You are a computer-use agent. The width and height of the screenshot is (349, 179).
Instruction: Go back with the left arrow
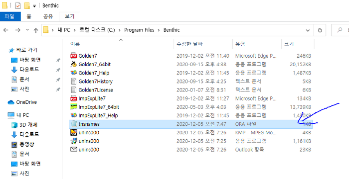coord(6,30)
